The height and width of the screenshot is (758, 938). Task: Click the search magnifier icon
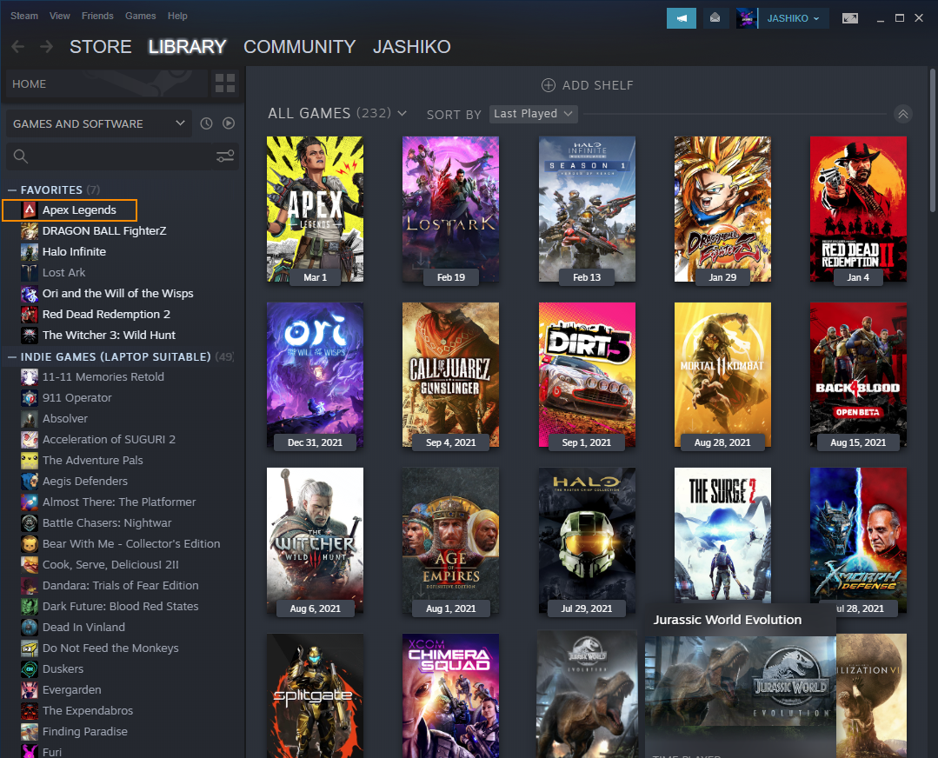point(20,156)
